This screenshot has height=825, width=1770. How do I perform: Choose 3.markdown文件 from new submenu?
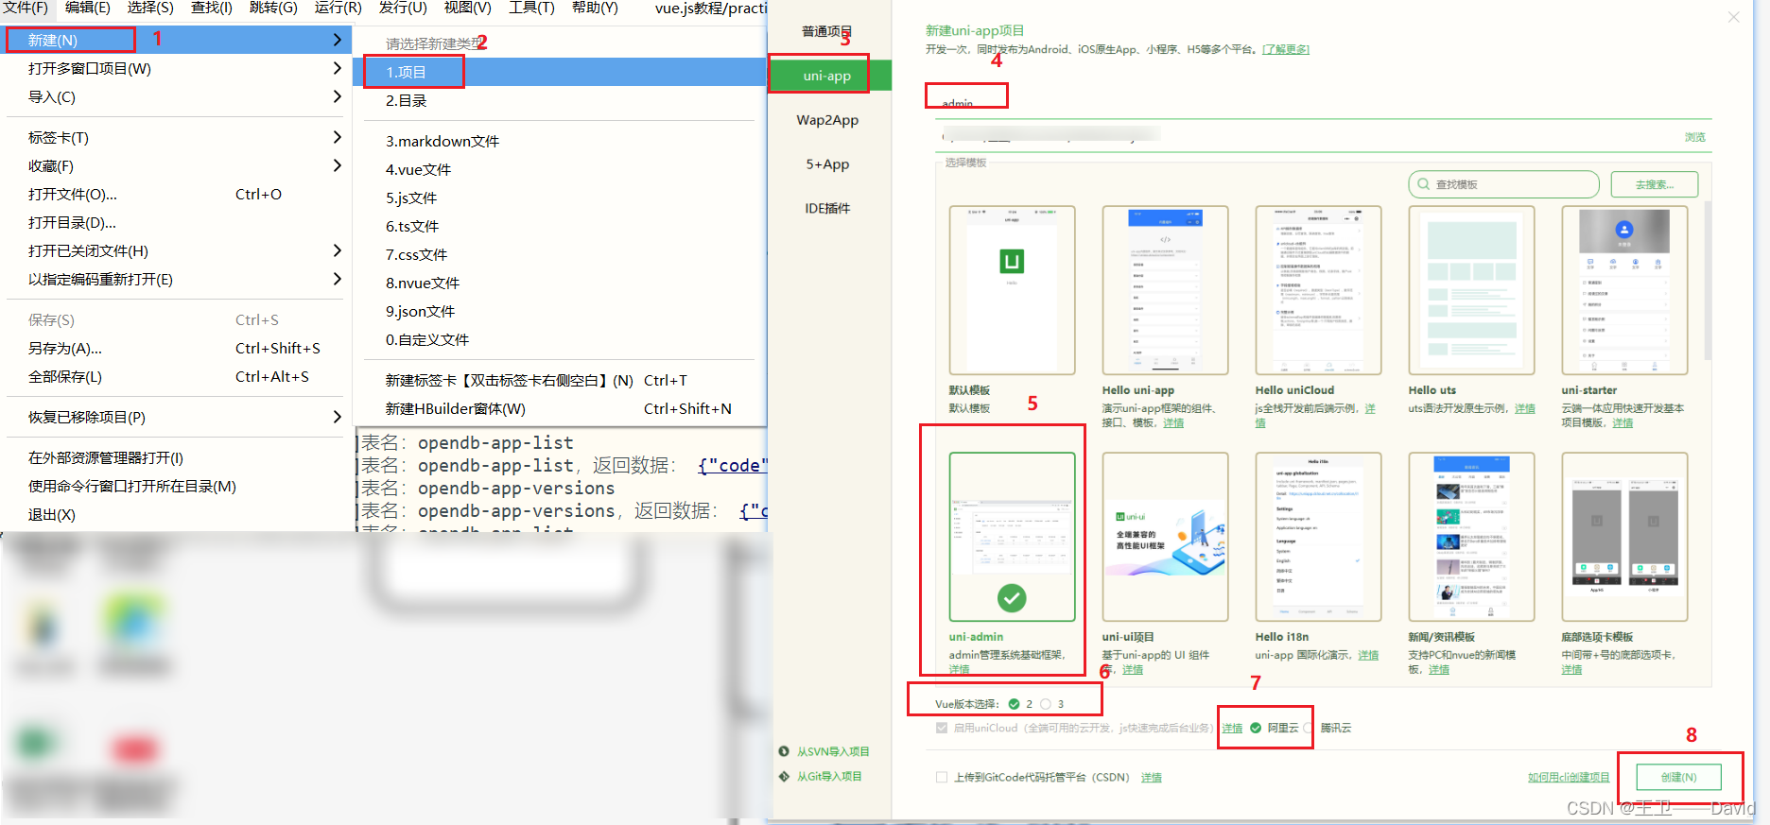point(560,141)
